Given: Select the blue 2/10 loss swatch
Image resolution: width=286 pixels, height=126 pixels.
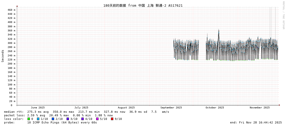Looking at the screenshot, I should point(53,119).
